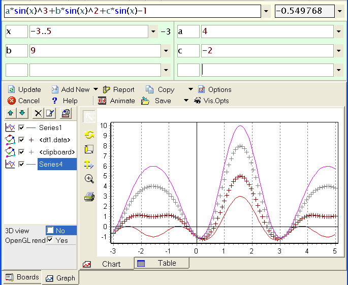This screenshot has height=285, width=348.
Task: Disable the OpenGL render checkbox
Action: coord(50,240)
